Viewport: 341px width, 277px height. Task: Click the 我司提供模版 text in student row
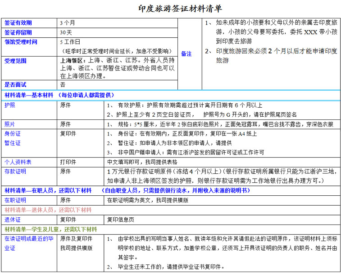point(76,248)
